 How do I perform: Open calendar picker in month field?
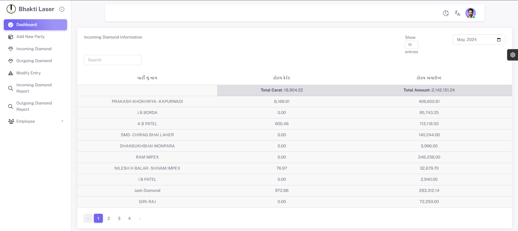499,40
